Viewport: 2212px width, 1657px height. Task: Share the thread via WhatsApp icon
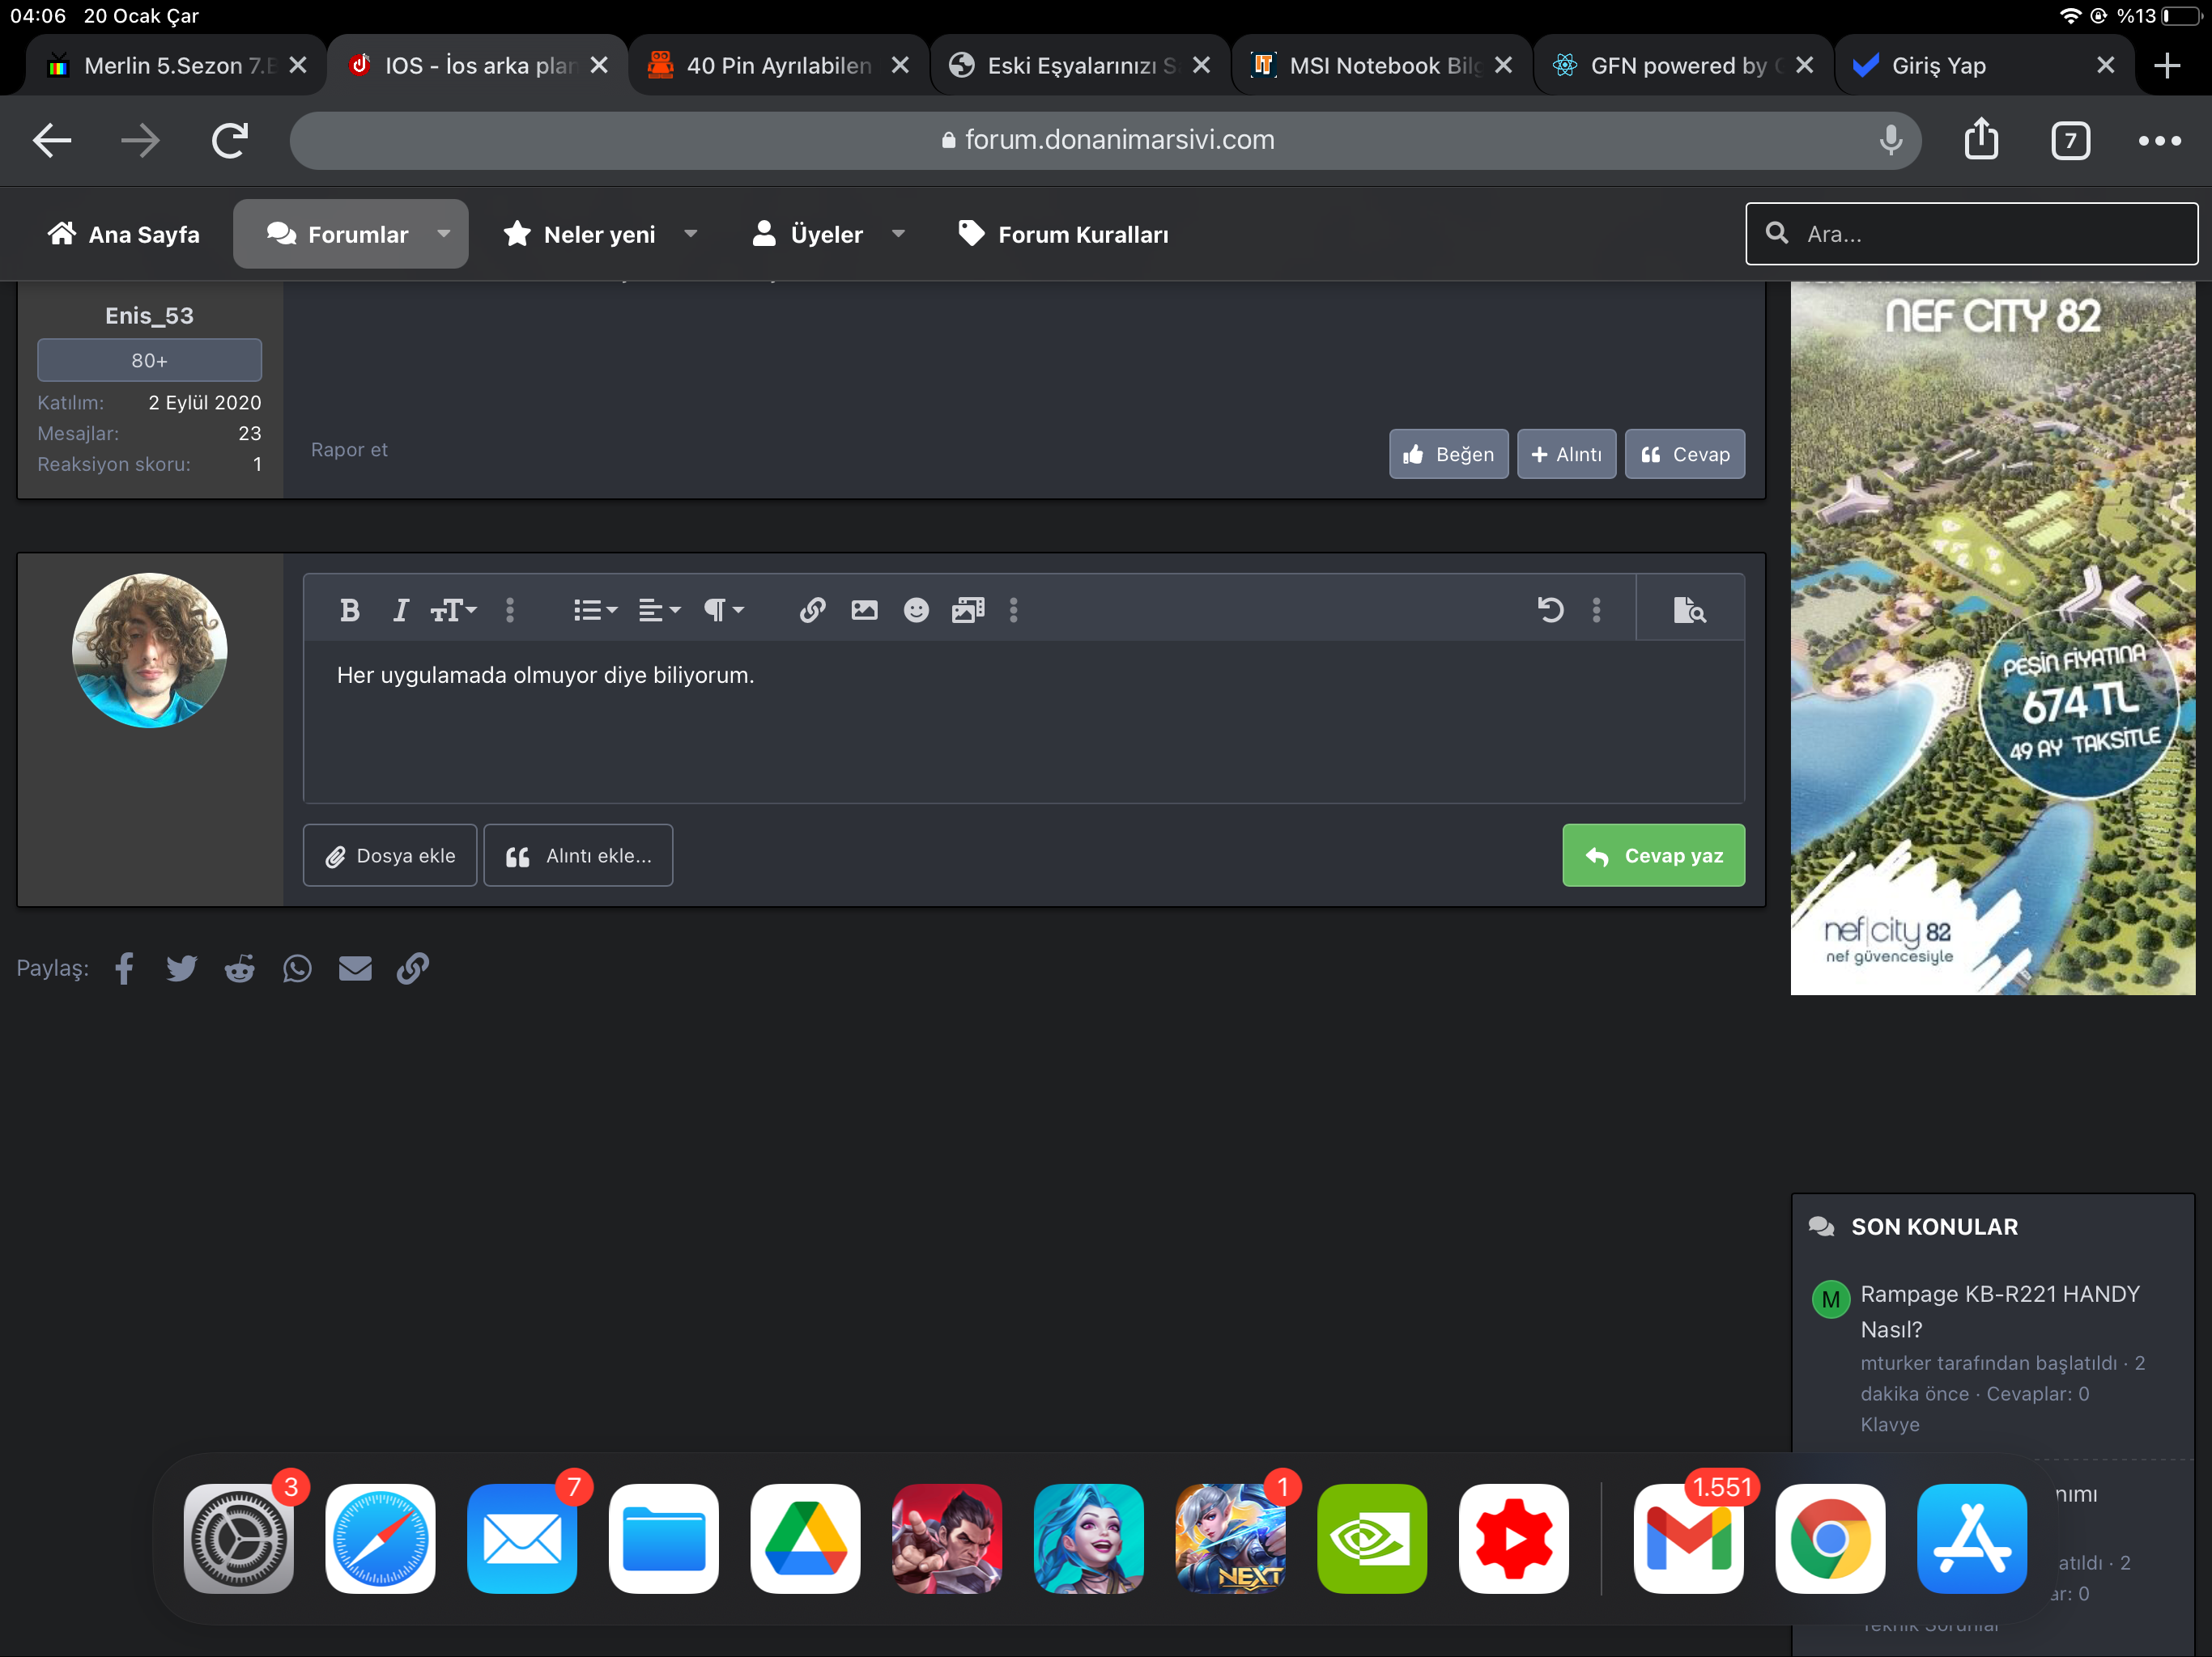[297, 968]
